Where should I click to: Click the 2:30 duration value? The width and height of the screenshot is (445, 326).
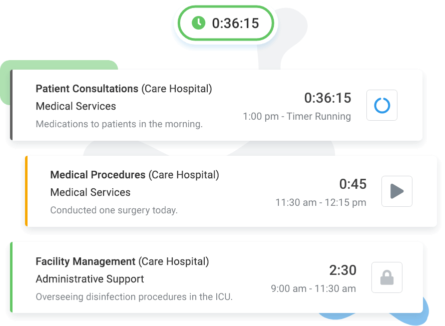tap(342, 270)
